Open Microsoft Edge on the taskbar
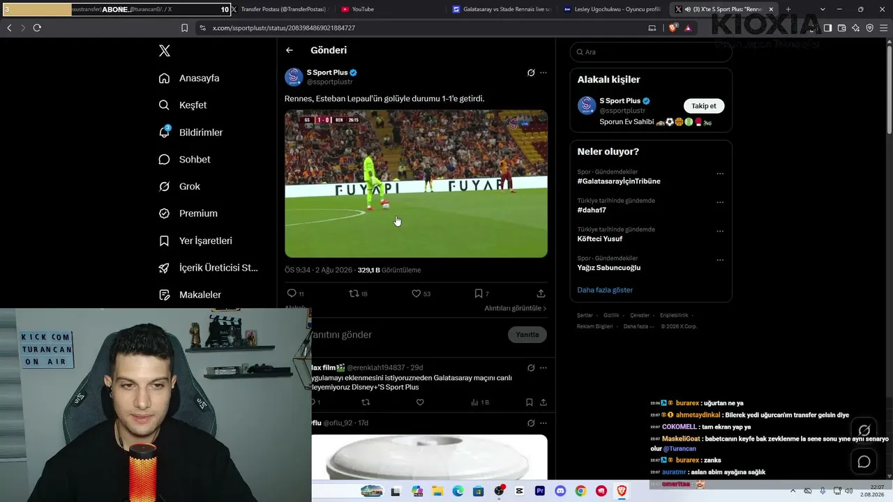Image resolution: width=893 pixels, height=502 pixels. point(458,492)
